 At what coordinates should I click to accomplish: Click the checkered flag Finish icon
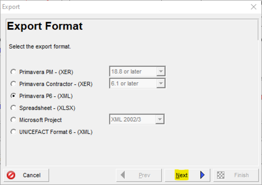point(221,175)
